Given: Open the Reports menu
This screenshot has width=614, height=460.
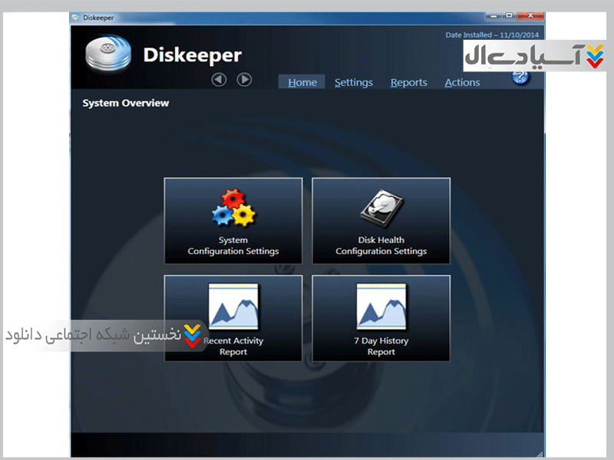Looking at the screenshot, I should [x=408, y=83].
